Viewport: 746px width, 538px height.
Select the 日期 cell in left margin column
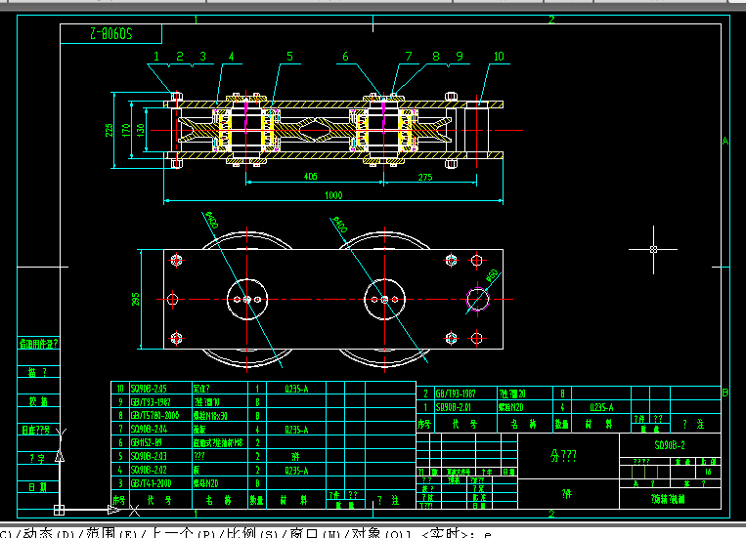[x=37, y=487]
